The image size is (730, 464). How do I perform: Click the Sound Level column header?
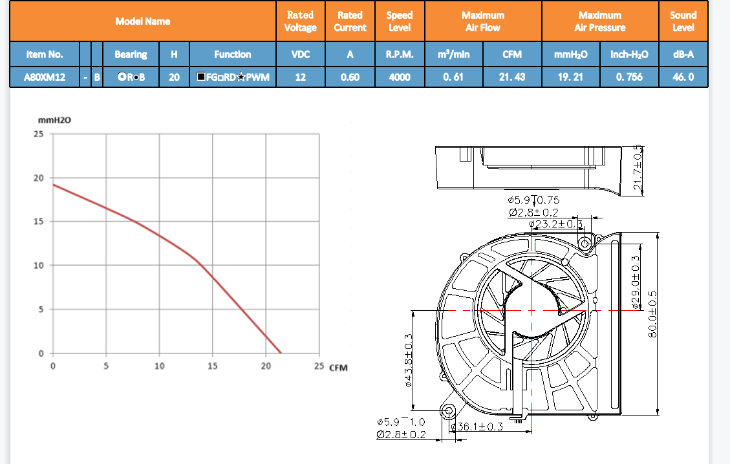683,21
